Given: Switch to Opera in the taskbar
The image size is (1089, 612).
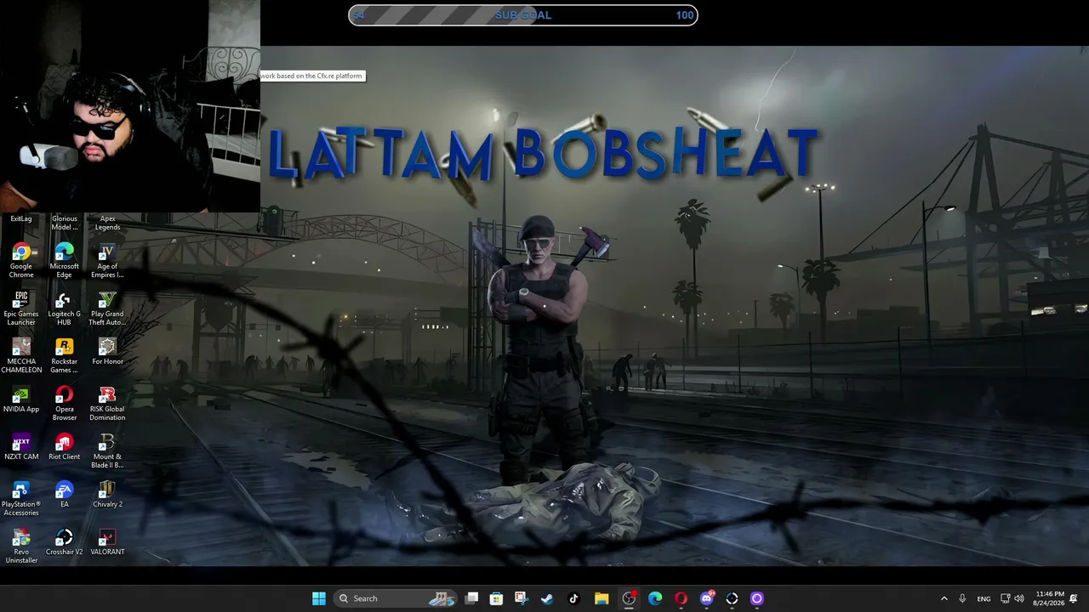Looking at the screenshot, I should click(681, 598).
